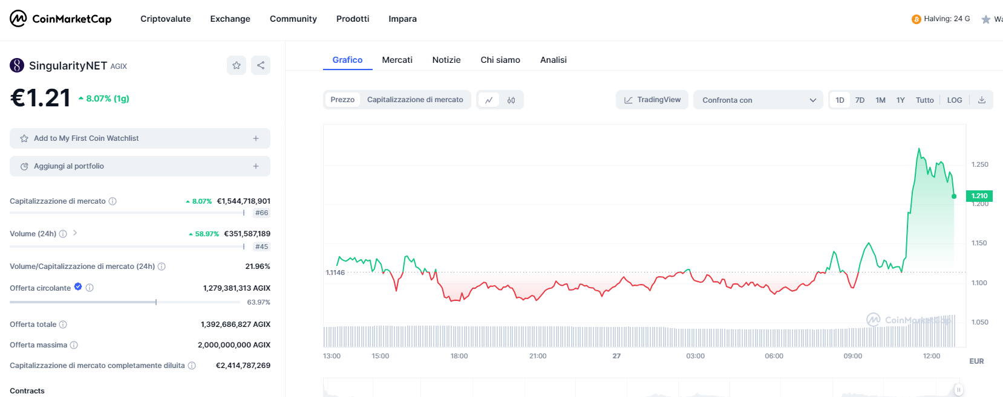Image resolution: width=1003 pixels, height=397 pixels.
Task: Select the candlestick chart type icon
Action: 511,100
